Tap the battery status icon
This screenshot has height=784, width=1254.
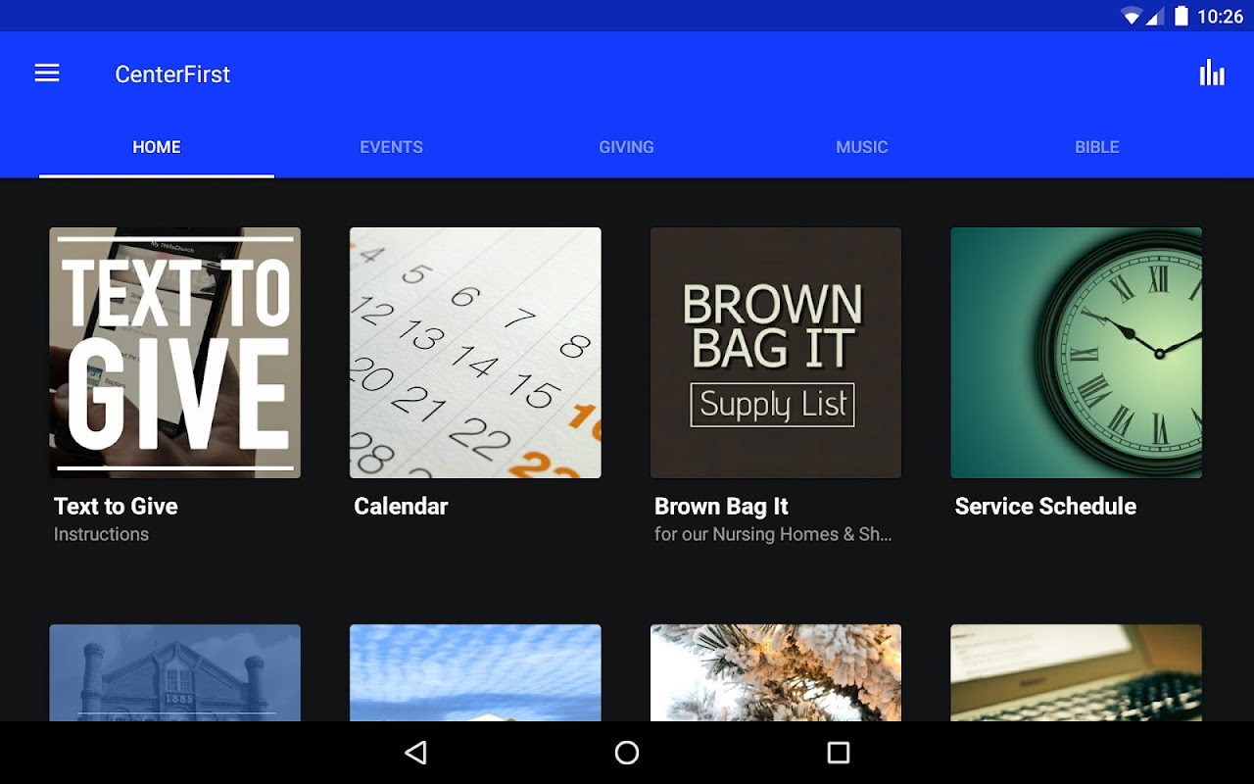click(x=1182, y=16)
